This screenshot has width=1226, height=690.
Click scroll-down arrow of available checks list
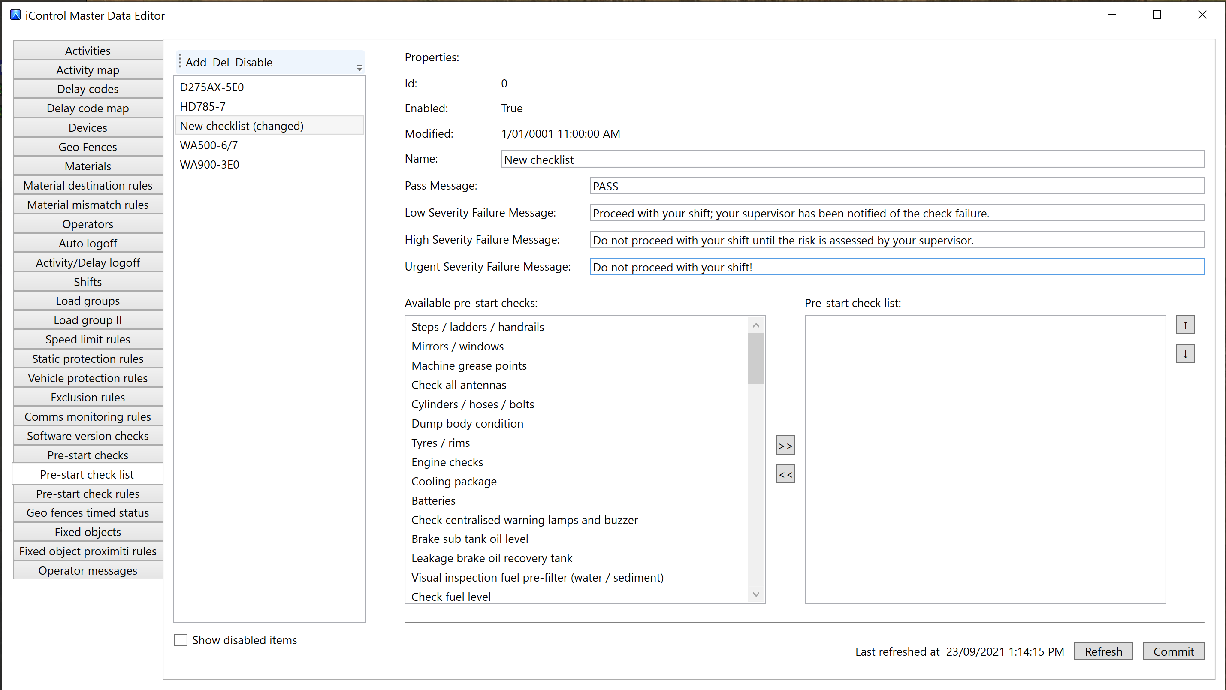click(756, 594)
